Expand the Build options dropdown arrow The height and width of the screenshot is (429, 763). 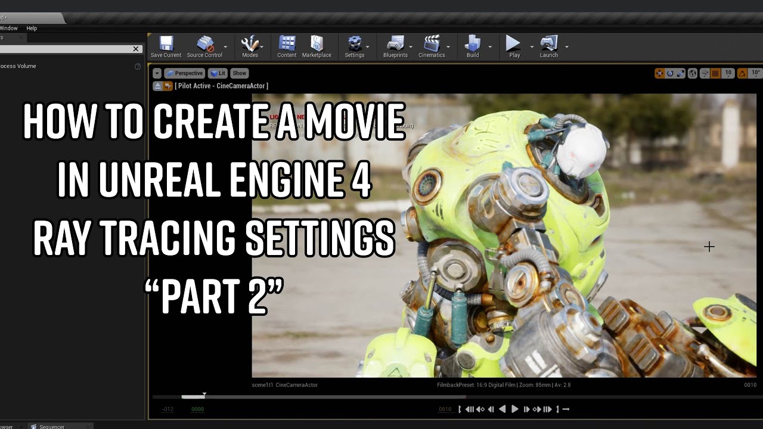490,46
